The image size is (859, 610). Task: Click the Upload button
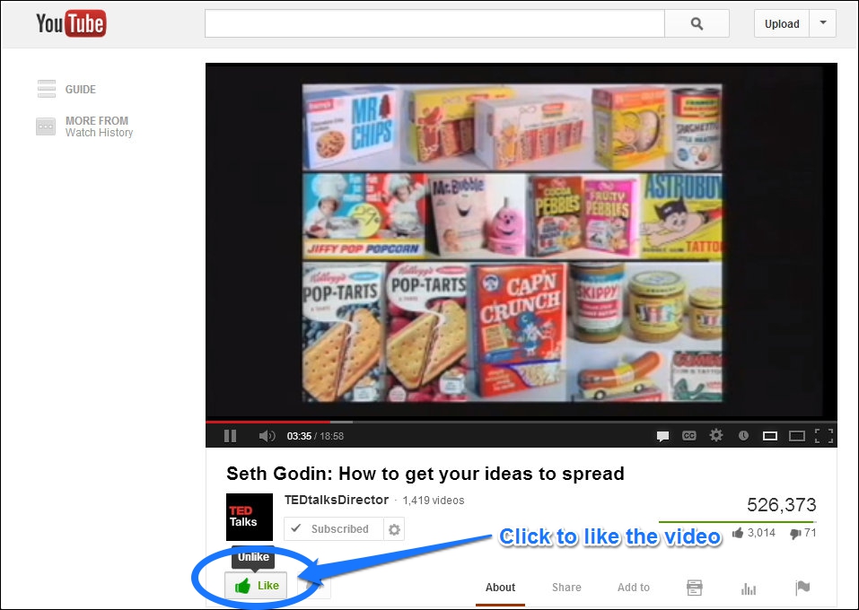point(782,23)
